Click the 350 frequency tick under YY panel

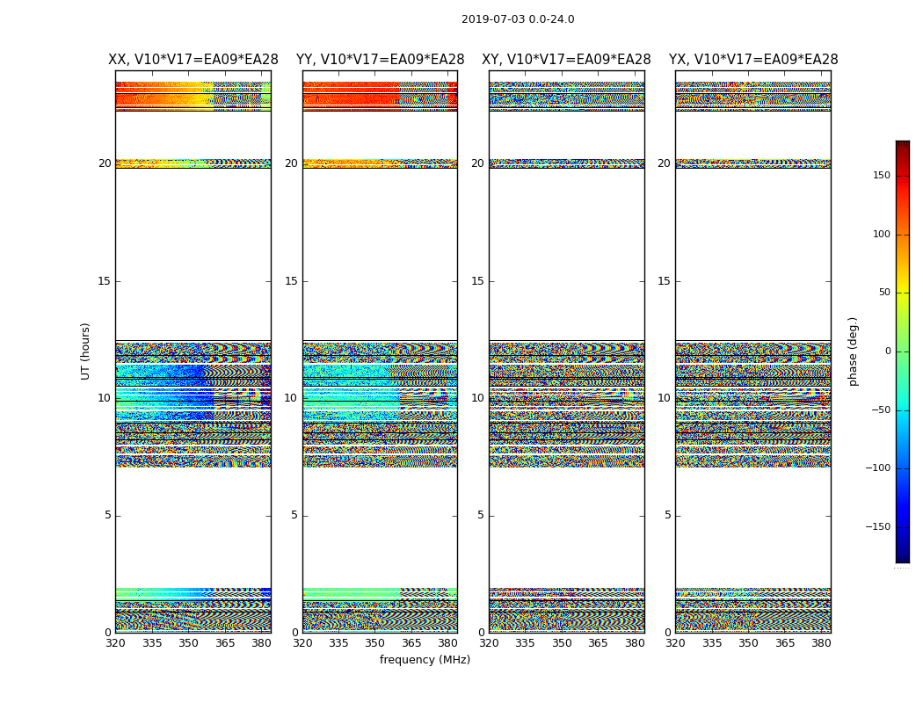375,643
